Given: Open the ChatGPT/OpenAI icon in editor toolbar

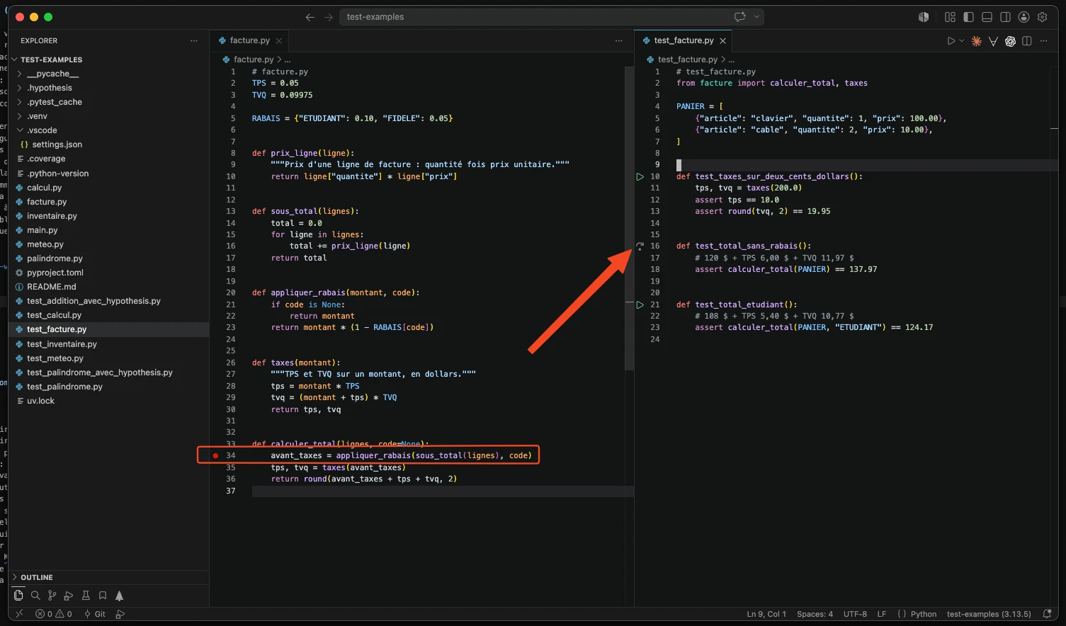Looking at the screenshot, I should click(x=1010, y=41).
